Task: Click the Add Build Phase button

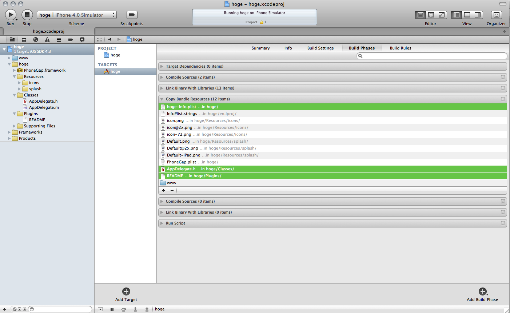Action: [482, 292]
